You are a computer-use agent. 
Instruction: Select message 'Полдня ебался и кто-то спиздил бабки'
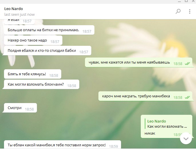click(x=47, y=51)
